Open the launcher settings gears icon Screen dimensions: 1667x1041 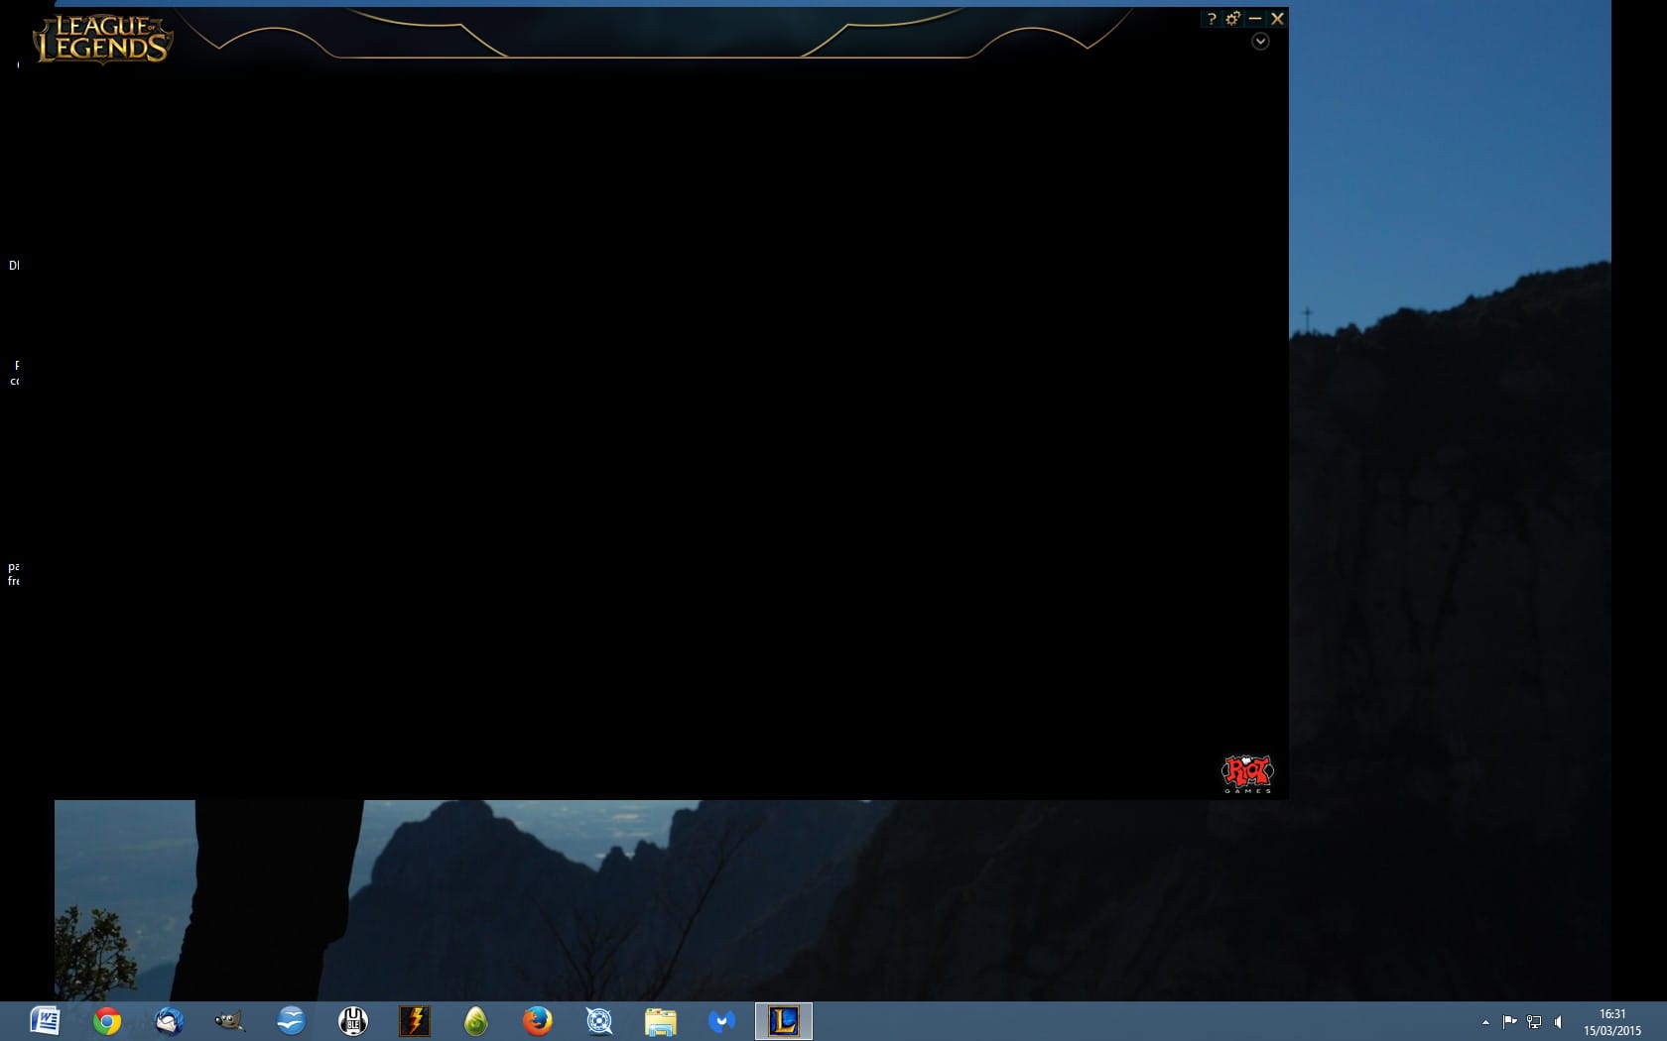click(1232, 19)
